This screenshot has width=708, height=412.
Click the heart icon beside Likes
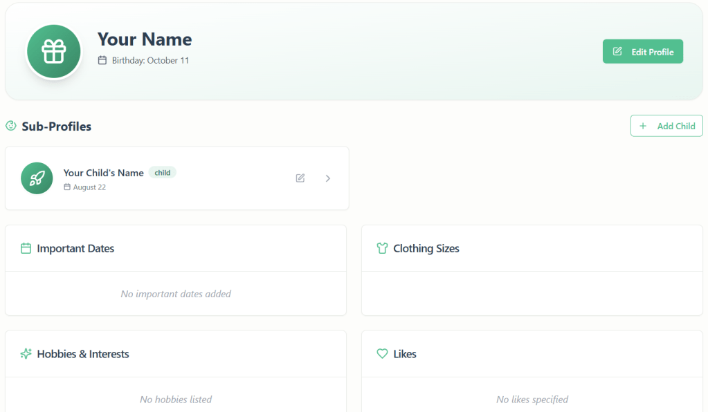tap(382, 354)
